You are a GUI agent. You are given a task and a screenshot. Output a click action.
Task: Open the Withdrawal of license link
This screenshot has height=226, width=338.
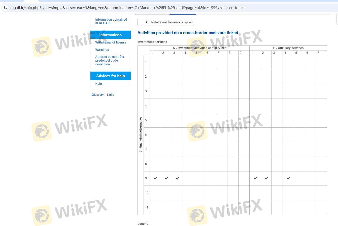point(111,42)
